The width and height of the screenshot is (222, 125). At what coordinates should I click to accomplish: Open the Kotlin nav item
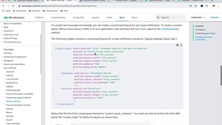tap(109, 17)
